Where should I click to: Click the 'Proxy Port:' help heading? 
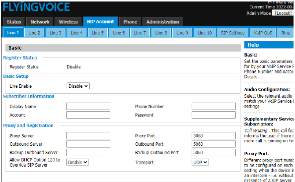(256, 154)
